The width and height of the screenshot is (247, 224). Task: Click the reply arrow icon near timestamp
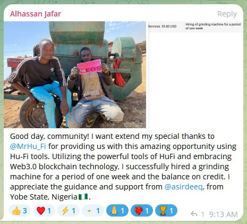click(194, 214)
